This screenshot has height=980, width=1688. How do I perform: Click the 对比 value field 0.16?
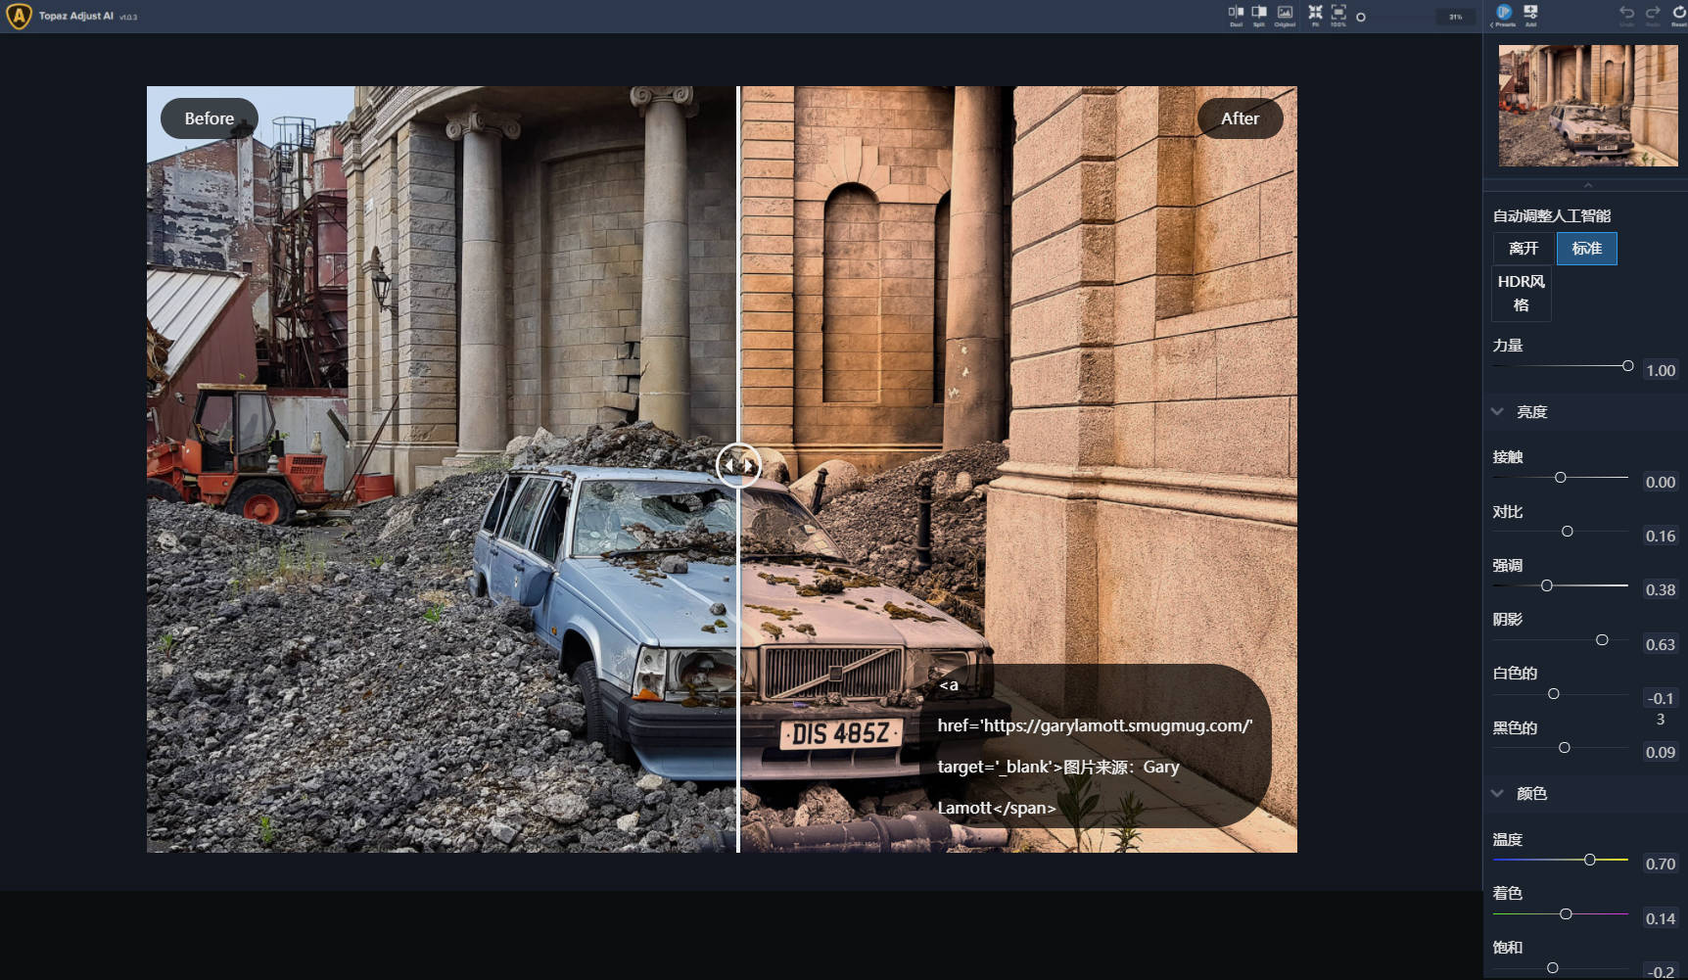click(1661, 537)
